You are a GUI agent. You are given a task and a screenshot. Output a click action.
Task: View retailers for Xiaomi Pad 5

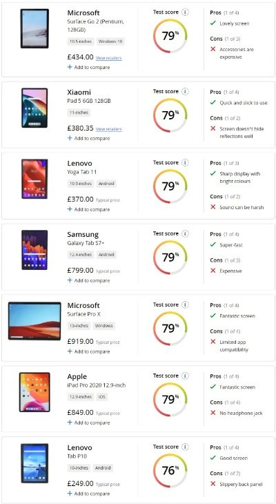[x=108, y=129]
